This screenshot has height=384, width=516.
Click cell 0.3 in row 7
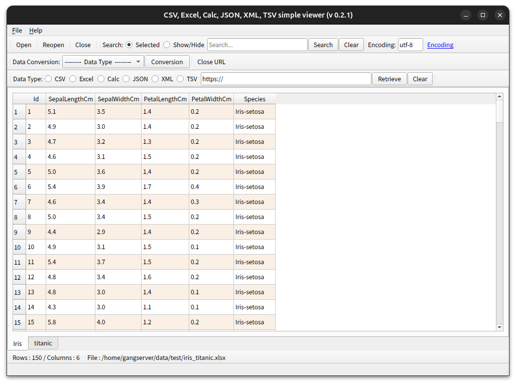point(211,202)
